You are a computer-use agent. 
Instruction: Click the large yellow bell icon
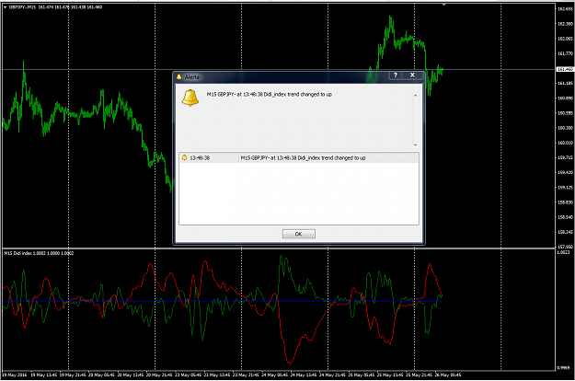click(190, 98)
